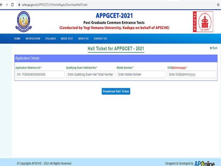Click the Copyrights APSCHE footer text

(44, 164)
